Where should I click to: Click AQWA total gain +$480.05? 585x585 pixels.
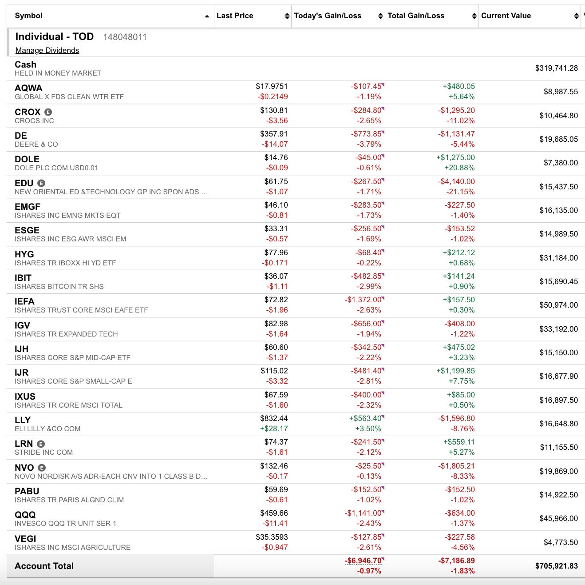(x=459, y=86)
